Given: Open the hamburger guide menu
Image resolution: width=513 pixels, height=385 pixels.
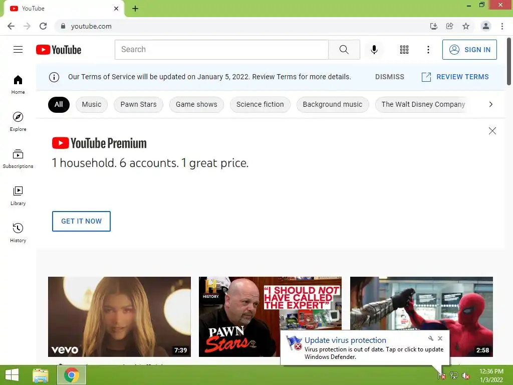Looking at the screenshot, I should [18, 50].
